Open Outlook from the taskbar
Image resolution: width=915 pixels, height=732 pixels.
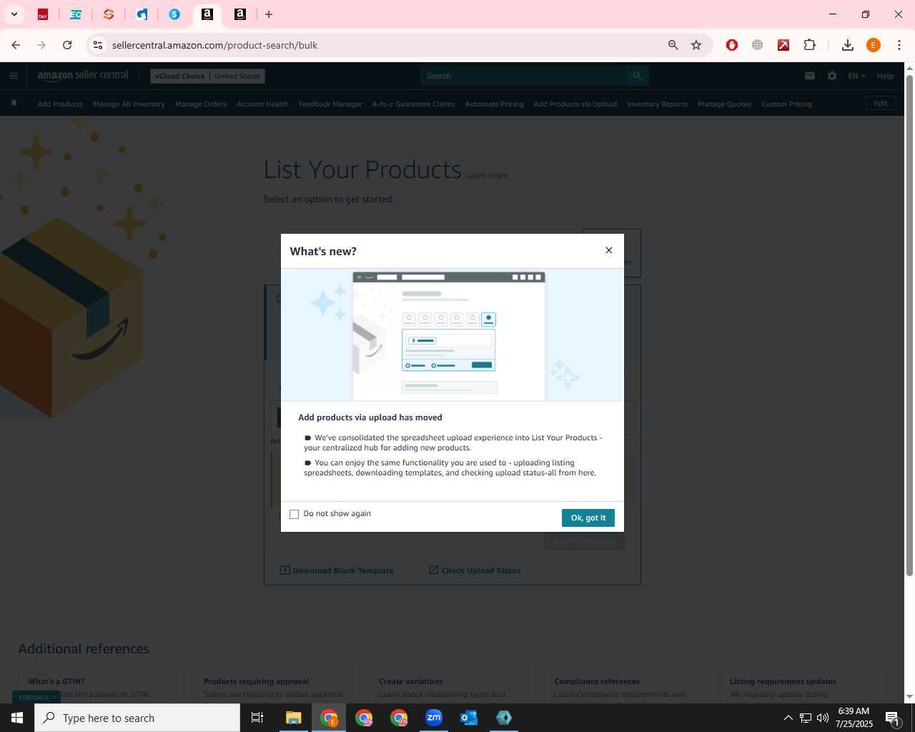coord(469,718)
